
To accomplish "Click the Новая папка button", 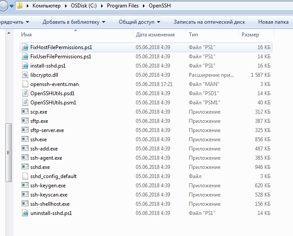I will 273,22.
